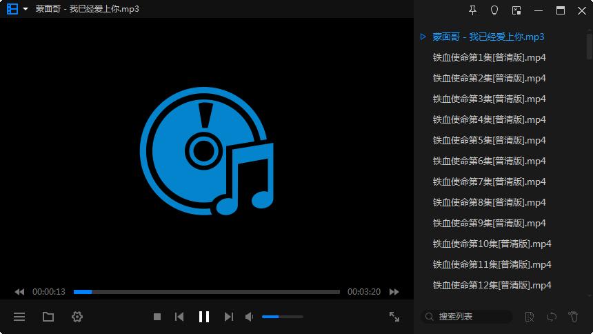Skip ahead with the fast-forward button
This screenshot has width=593, height=334.
(394, 292)
